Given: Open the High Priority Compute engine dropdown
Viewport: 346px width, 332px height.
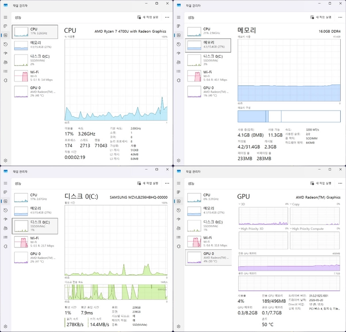Looking at the screenshot, I should (307, 228).
